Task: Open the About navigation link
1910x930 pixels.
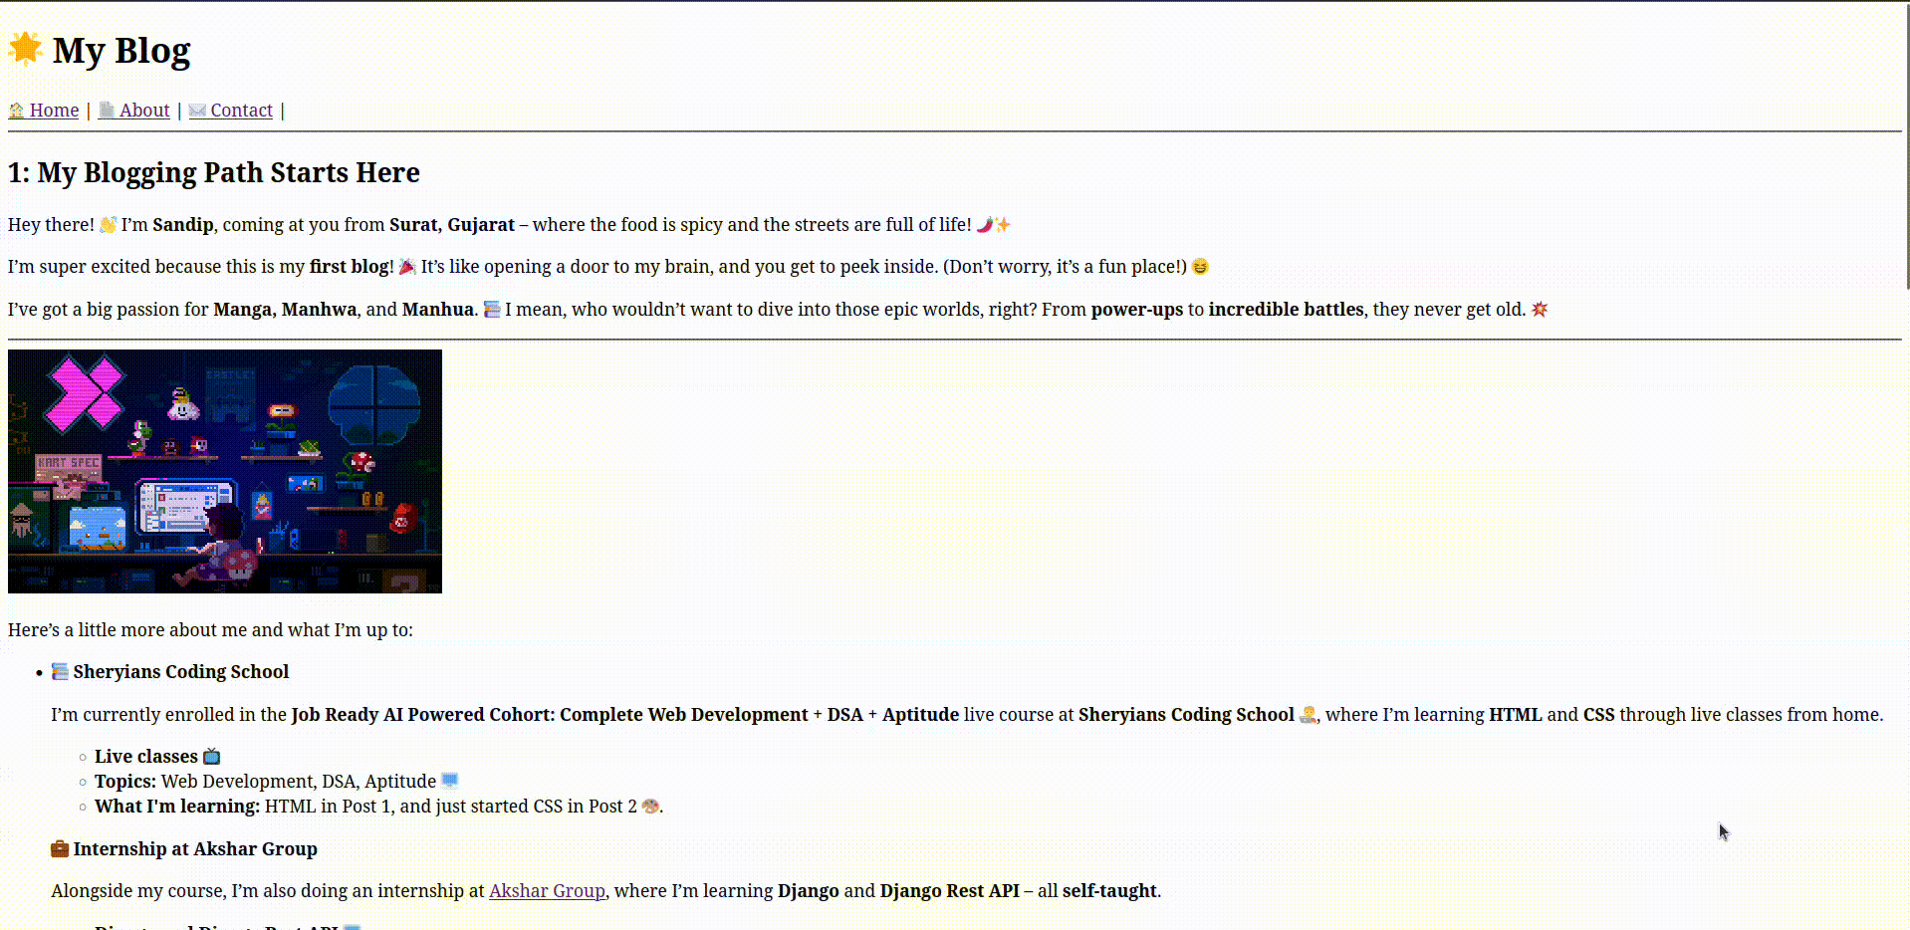Action: 133,111
